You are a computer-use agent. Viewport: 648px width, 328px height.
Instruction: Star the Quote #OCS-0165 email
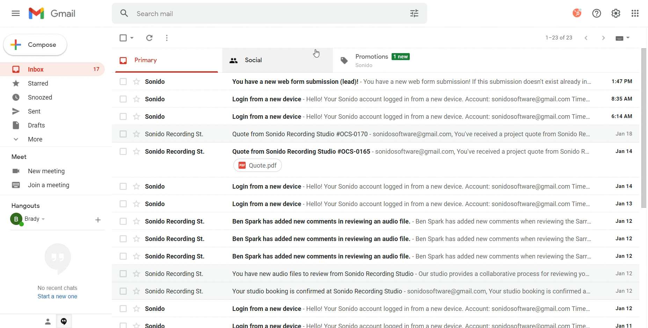coord(137,151)
